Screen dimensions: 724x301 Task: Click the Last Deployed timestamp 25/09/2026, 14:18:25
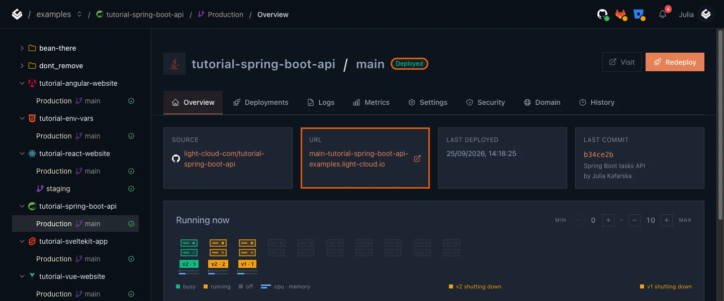(482, 154)
